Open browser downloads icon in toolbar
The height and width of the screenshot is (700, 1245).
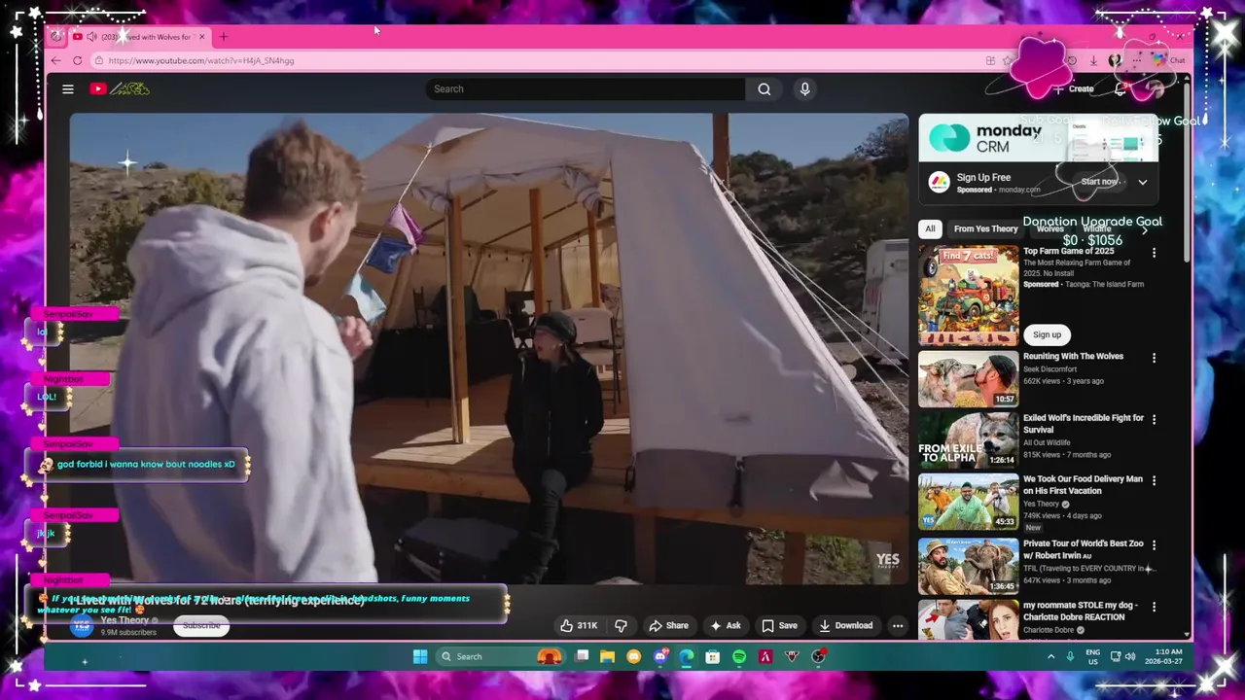pyautogui.click(x=1093, y=60)
